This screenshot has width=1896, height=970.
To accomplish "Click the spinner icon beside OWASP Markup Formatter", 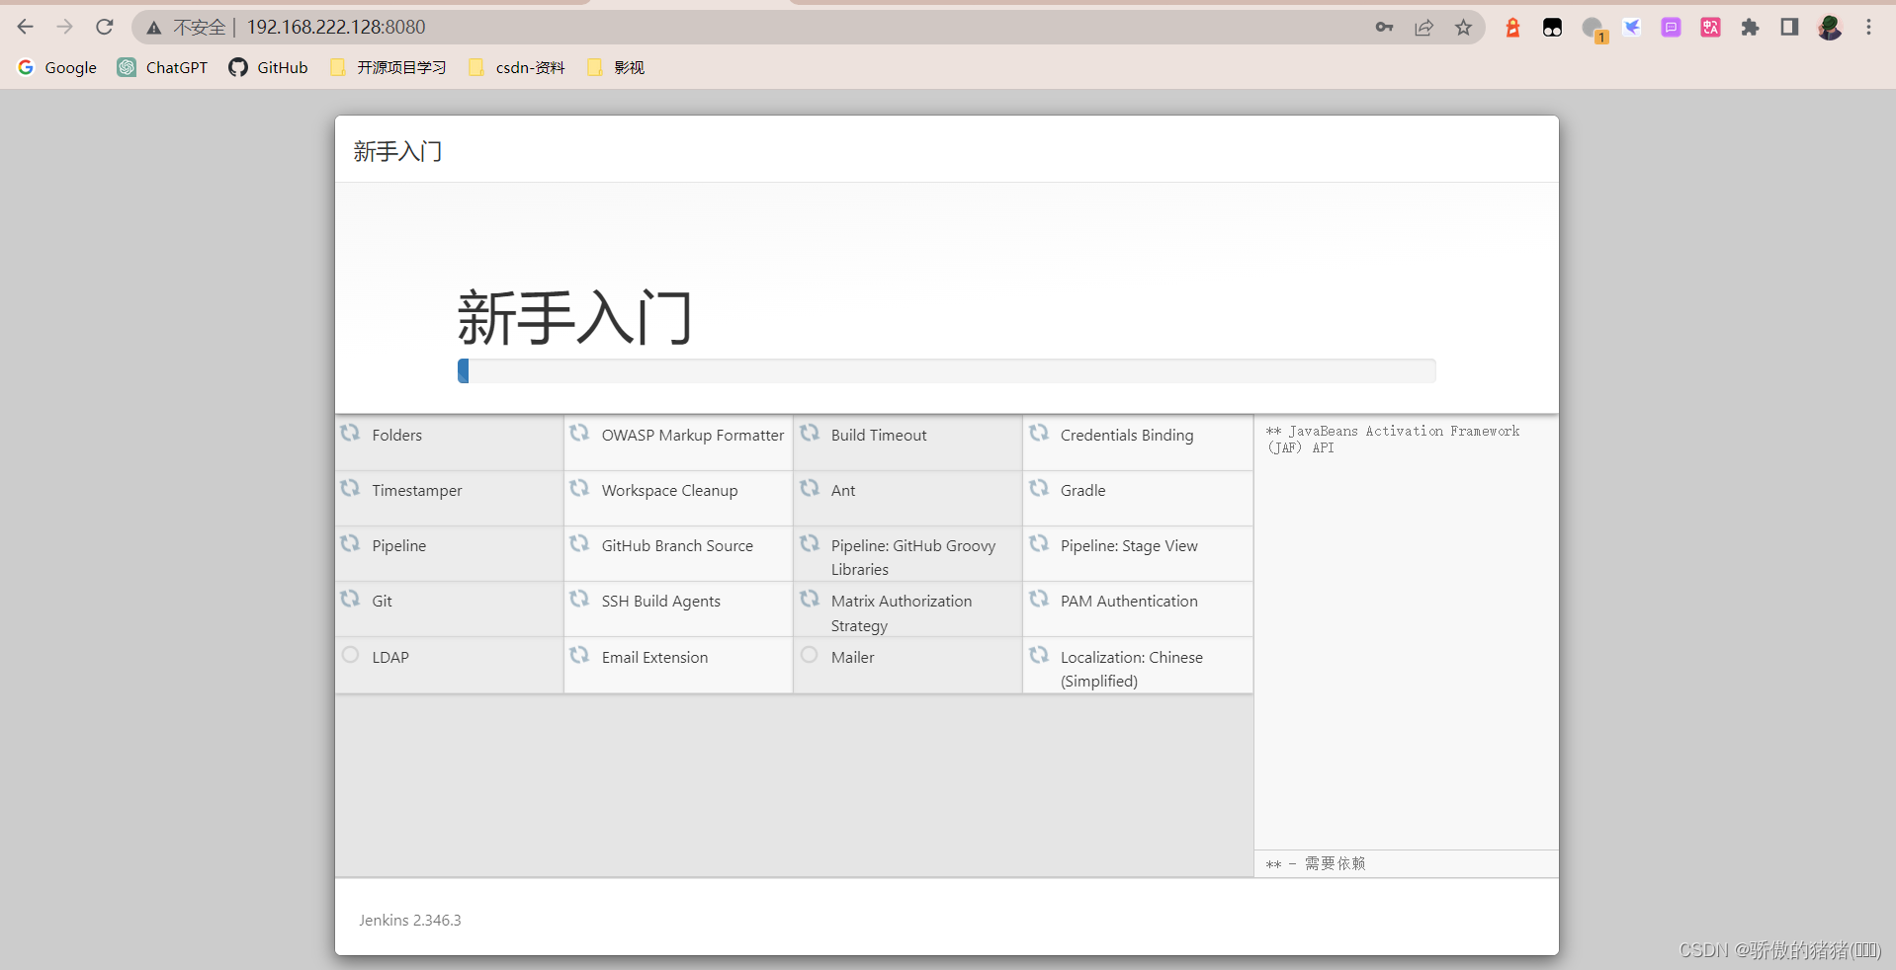I will point(579,433).
